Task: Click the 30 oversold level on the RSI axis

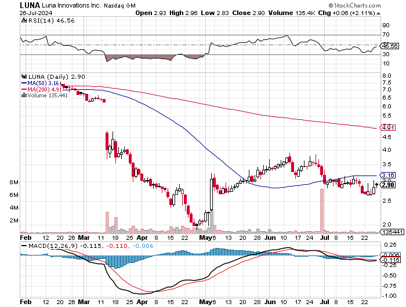Action: [x=386, y=54]
